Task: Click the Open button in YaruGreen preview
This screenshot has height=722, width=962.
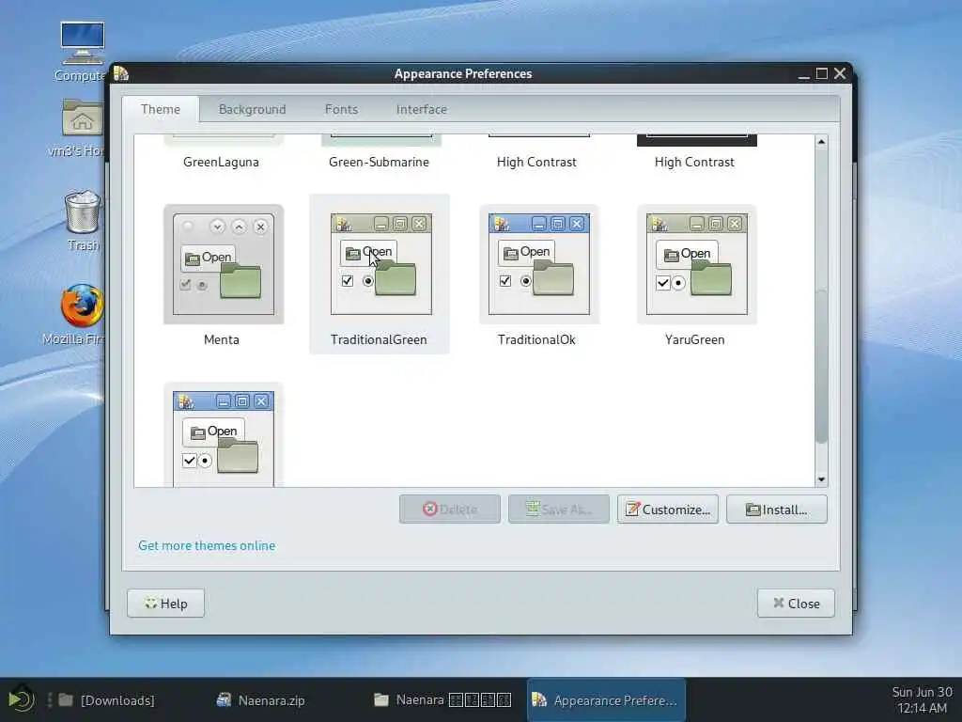Action: click(x=687, y=254)
